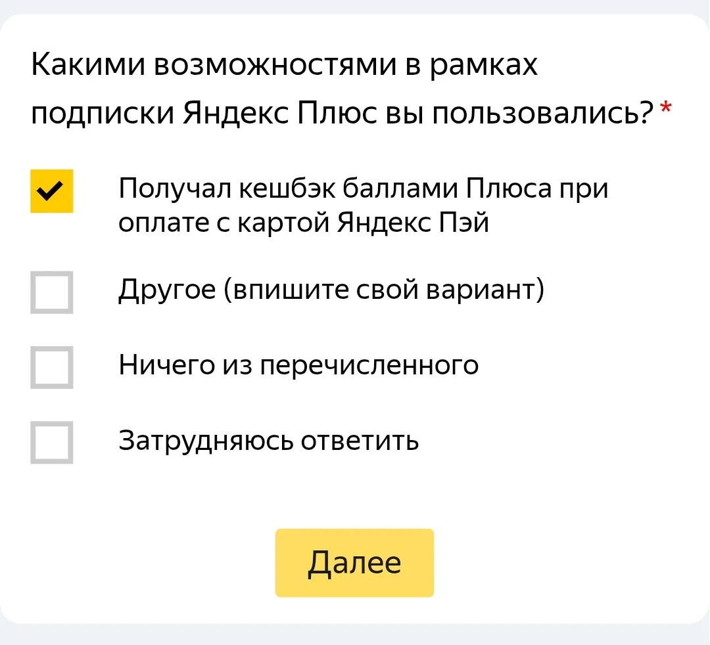The width and height of the screenshot is (710, 645).
Task: Click the 'Ничего из перечисленного' label text
Action: pos(298,365)
